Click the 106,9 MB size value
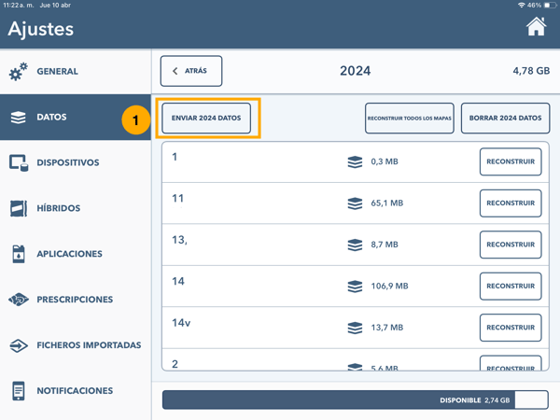This screenshot has height=420, width=560. pos(389,287)
